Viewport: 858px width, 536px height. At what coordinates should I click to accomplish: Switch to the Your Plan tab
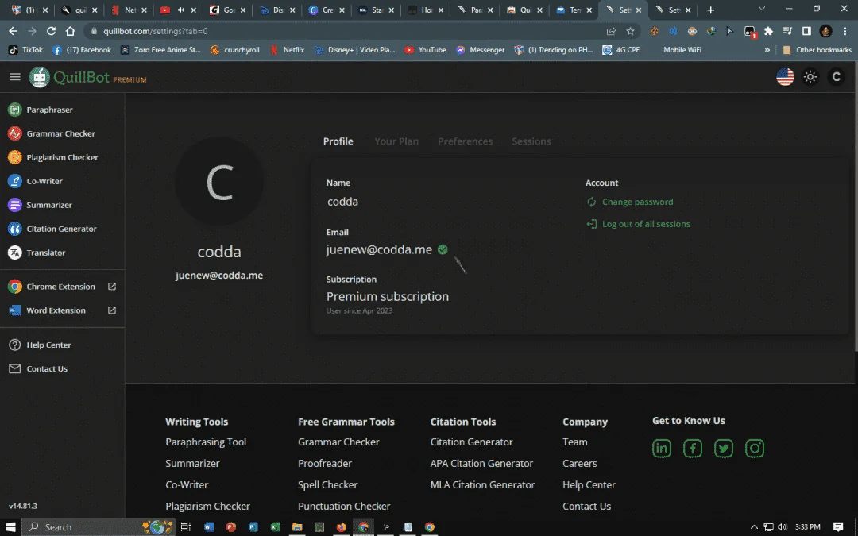click(x=396, y=141)
